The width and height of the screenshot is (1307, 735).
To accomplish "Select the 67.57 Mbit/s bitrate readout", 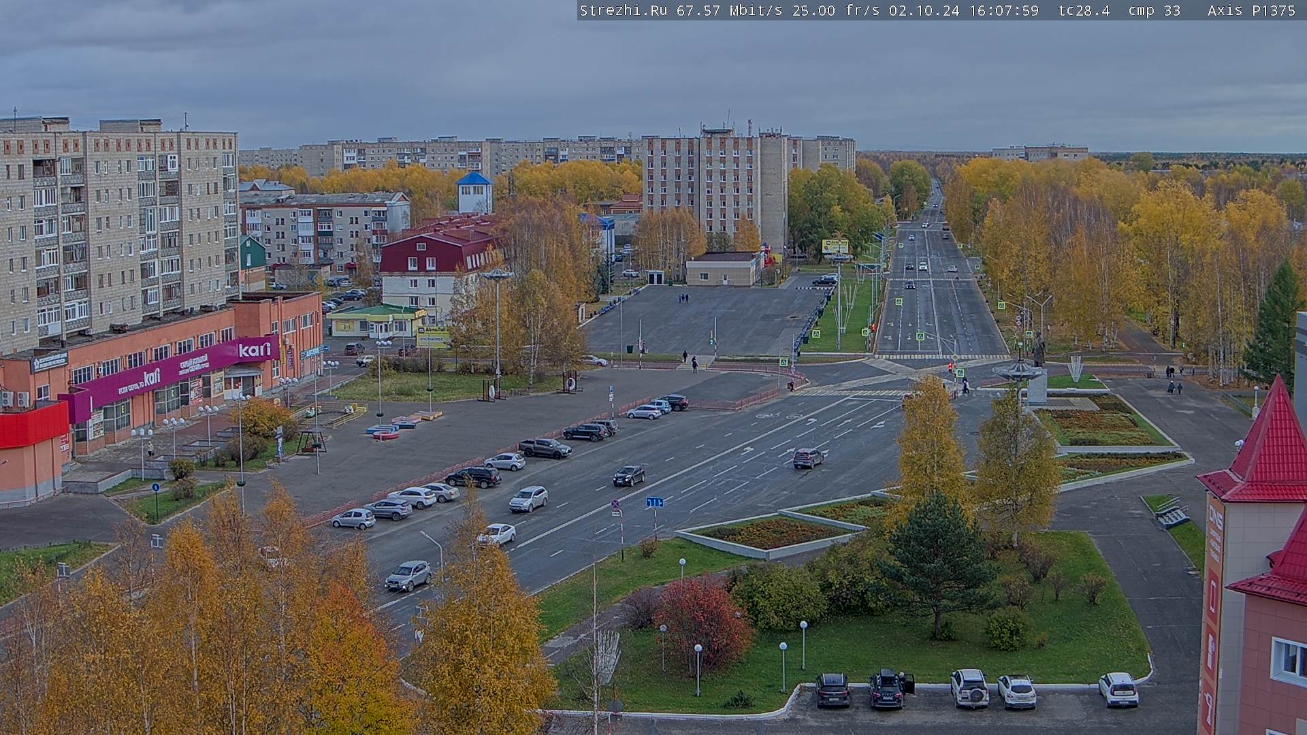I will click(x=732, y=10).
